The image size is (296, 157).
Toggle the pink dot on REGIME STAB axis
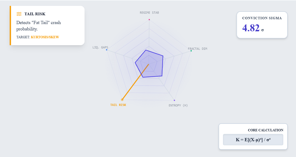point(149,19)
